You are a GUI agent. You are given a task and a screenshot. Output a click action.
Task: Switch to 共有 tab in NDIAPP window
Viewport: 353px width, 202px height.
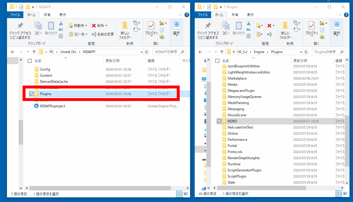(x=47, y=15)
